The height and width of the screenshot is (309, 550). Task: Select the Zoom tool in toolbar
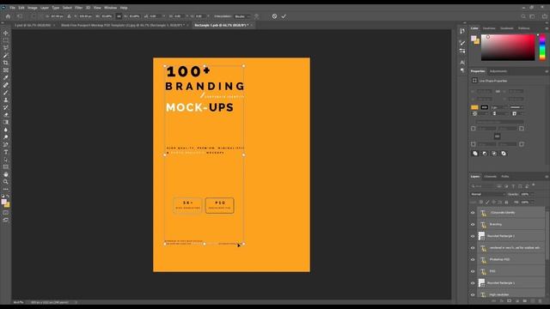click(6, 182)
